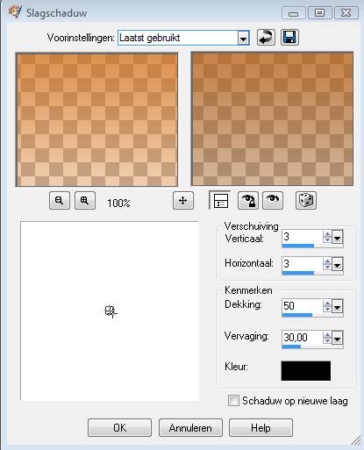Click the Annuleren button
Image resolution: width=364 pixels, height=450 pixels.
(x=190, y=428)
